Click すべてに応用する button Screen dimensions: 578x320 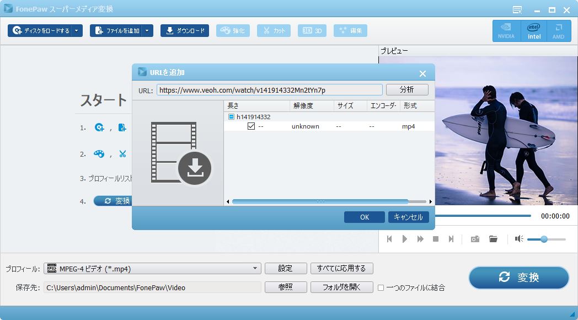(341, 268)
